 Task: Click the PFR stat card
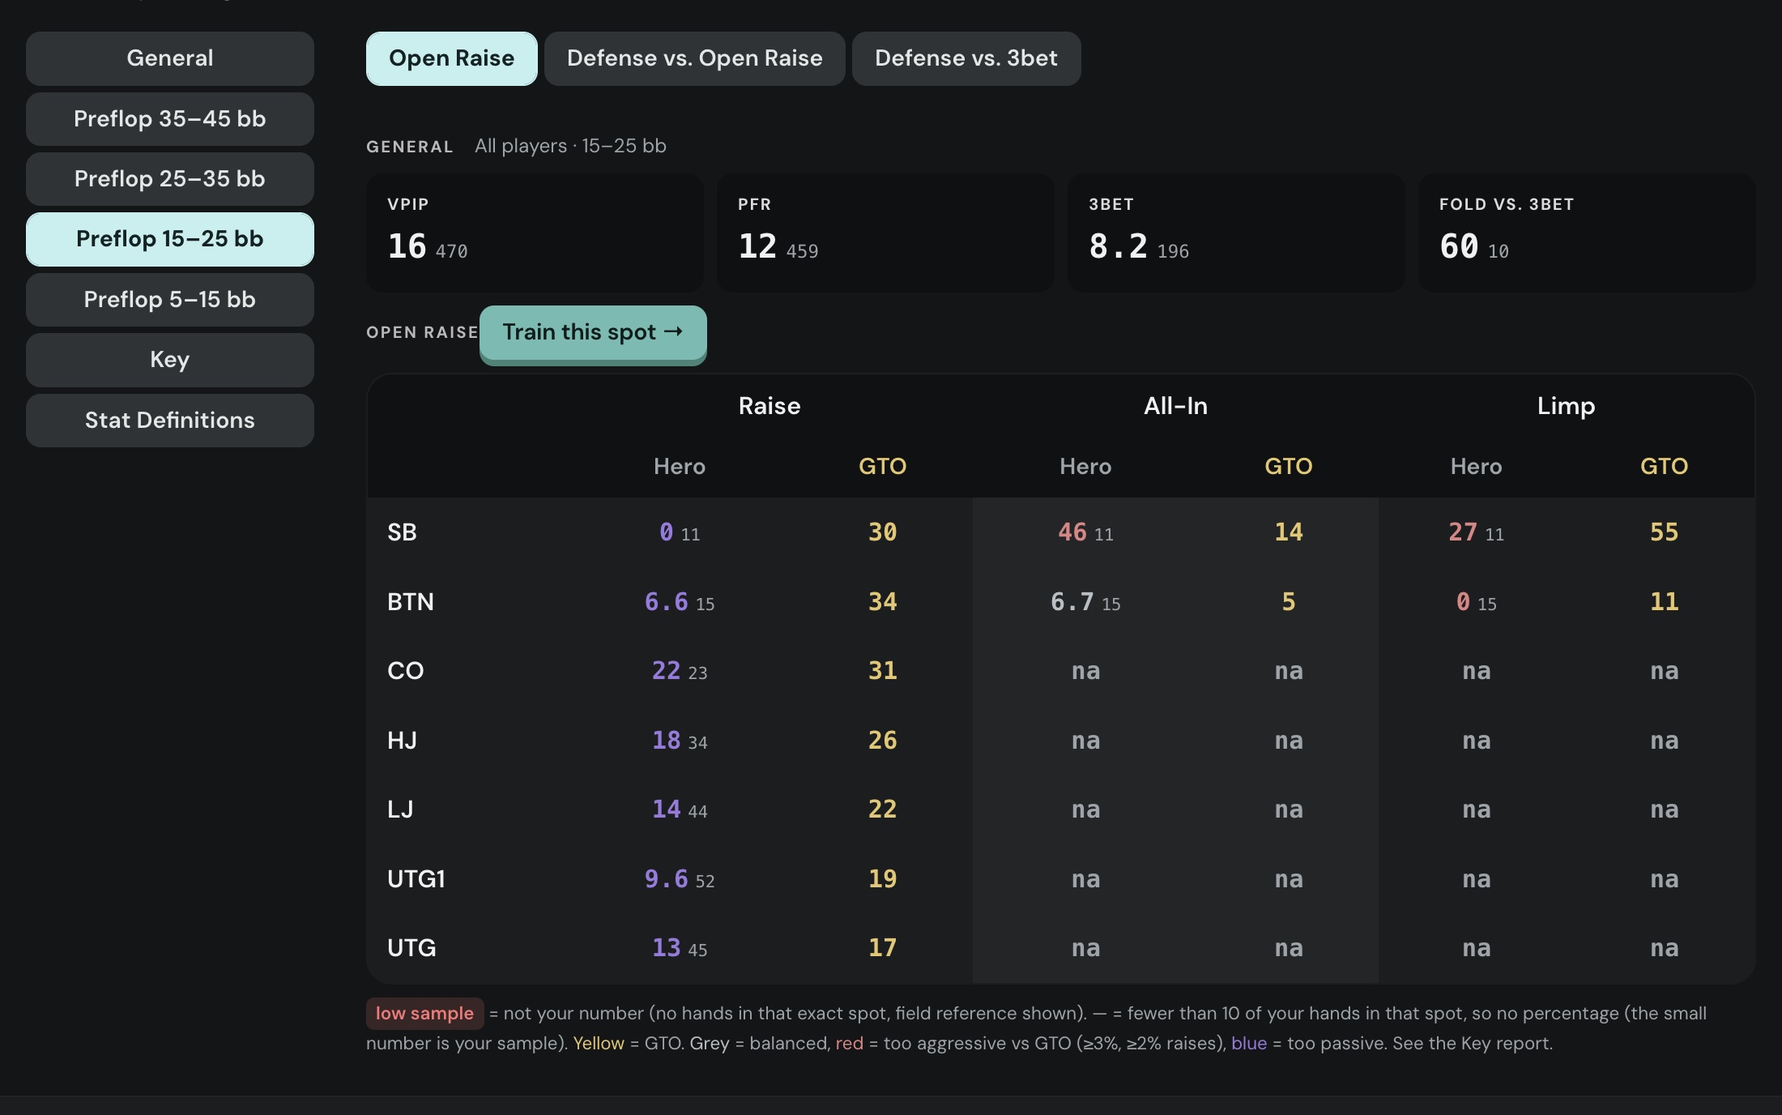pos(885,233)
